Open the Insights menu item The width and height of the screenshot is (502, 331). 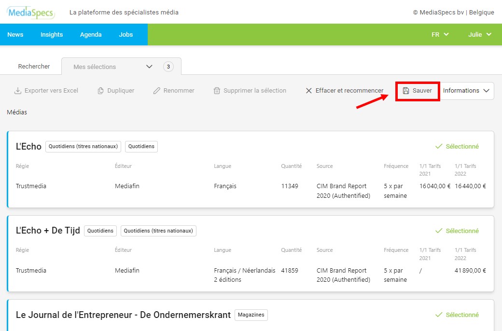point(52,34)
